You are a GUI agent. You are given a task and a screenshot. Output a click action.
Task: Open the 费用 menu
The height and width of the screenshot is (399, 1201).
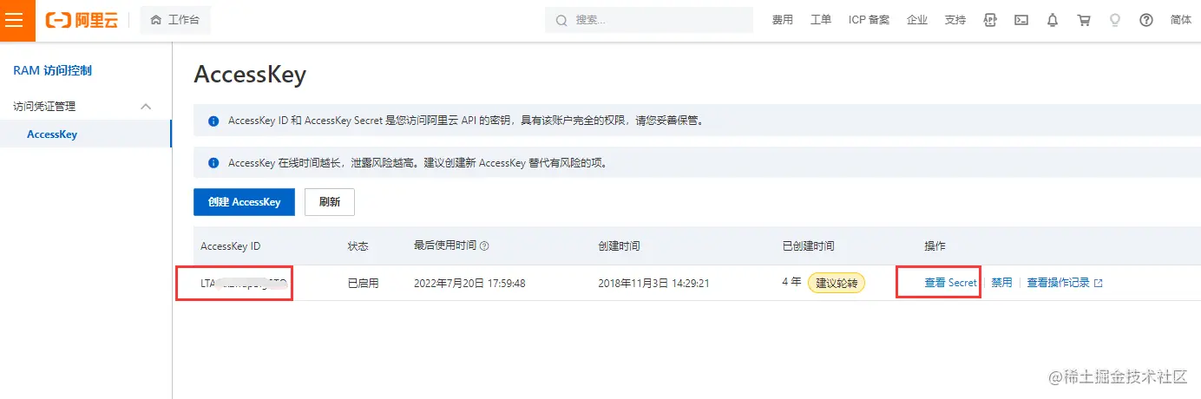[783, 20]
